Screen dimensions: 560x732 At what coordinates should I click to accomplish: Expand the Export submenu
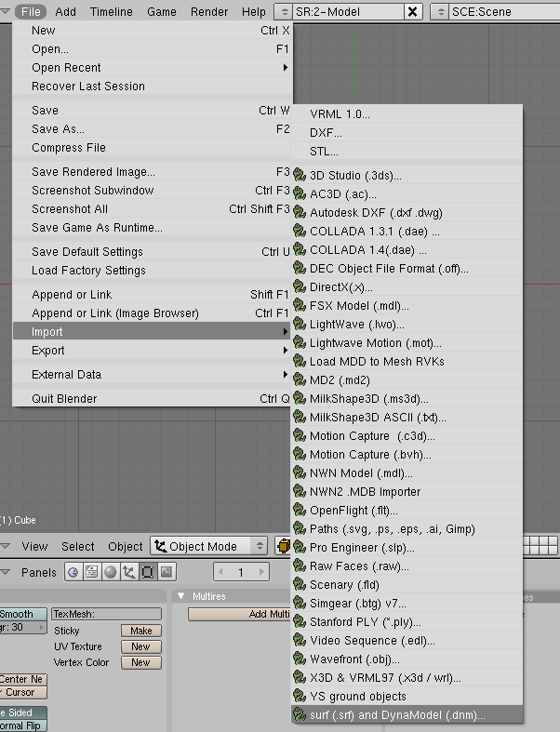click(153, 350)
